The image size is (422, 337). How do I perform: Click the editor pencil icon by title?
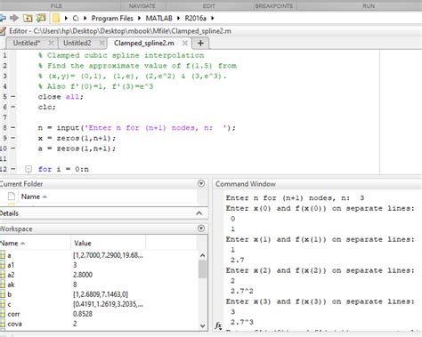click(3, 31)
